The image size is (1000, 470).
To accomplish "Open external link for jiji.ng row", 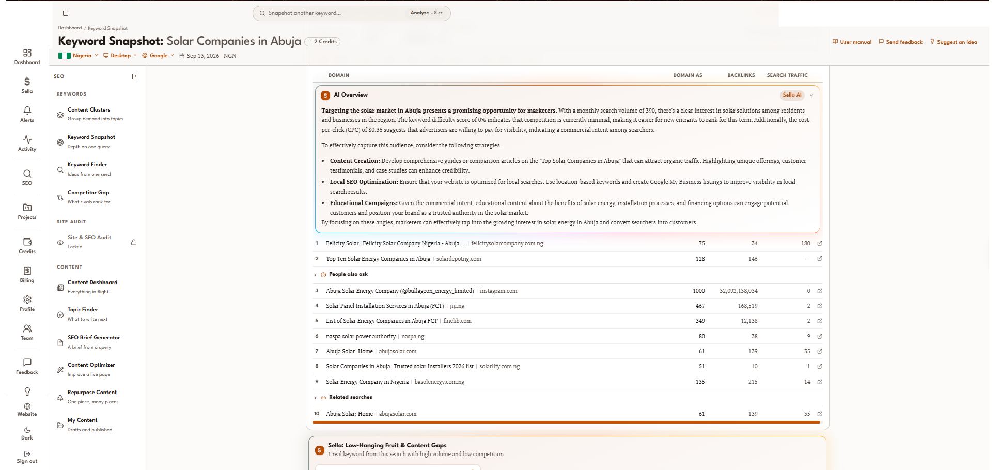I will (820, 306).
